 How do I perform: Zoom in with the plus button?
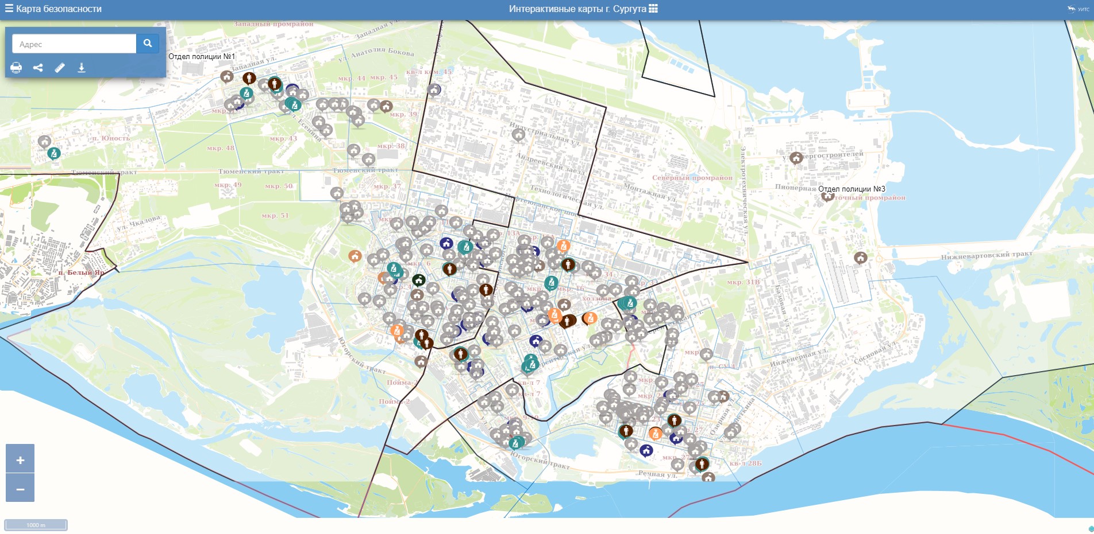20,459
